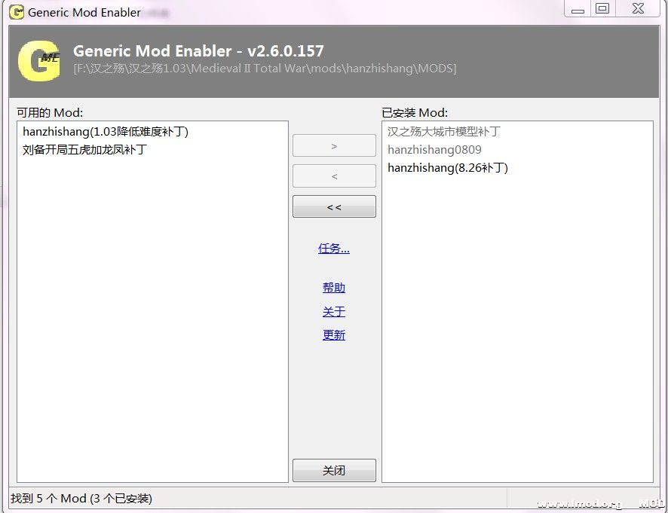Open the 任务... link

(x=334, y=249)
